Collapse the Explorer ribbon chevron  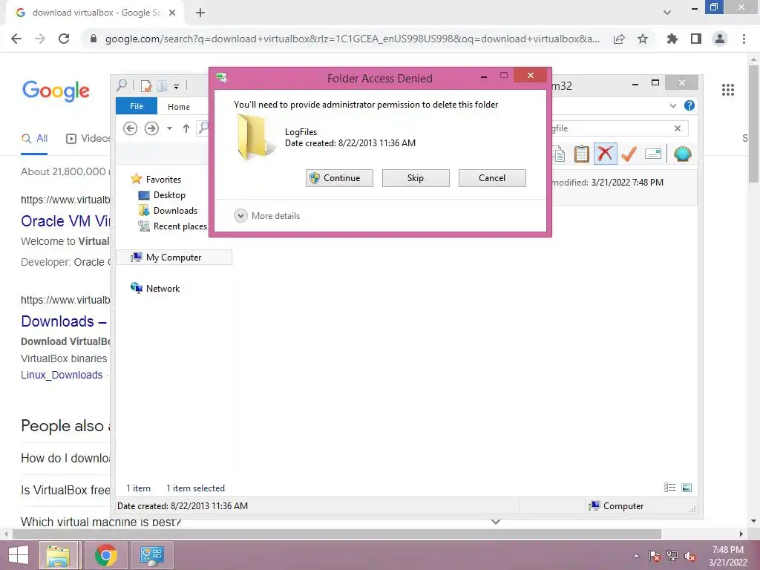pos(672,105)
